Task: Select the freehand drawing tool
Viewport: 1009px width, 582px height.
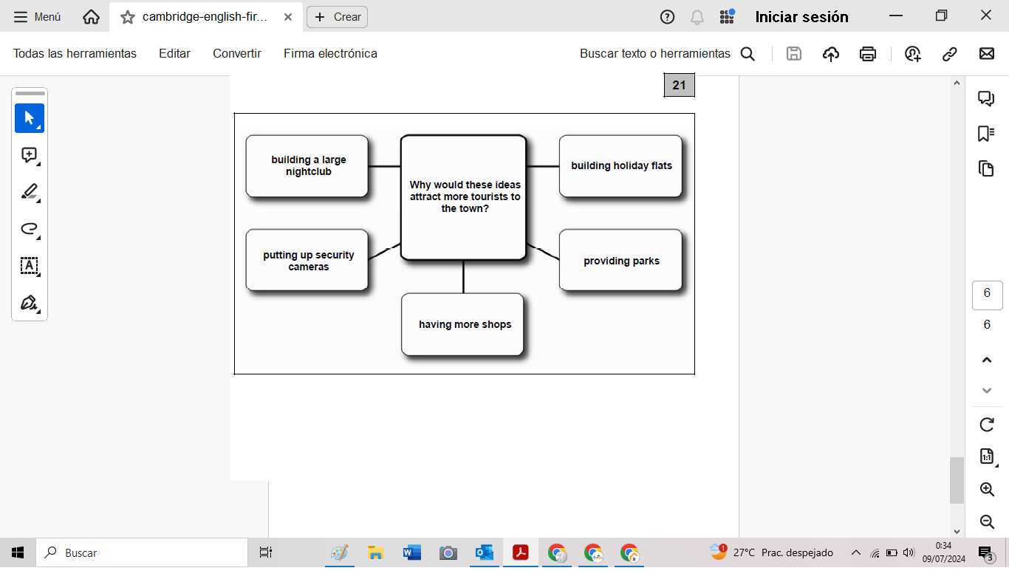Action: tap(30, 229)
